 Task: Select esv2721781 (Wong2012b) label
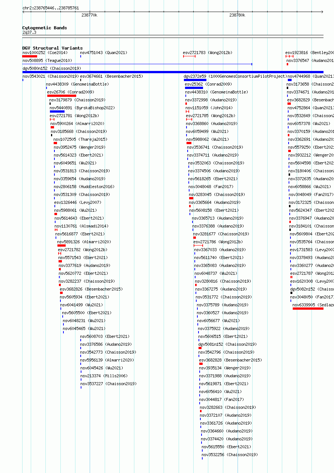tap(75, 116)
